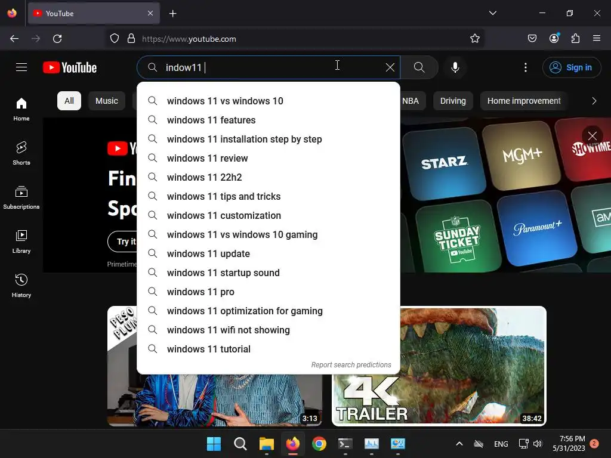Open Google Chrome from taskbar

coord(319,444)
